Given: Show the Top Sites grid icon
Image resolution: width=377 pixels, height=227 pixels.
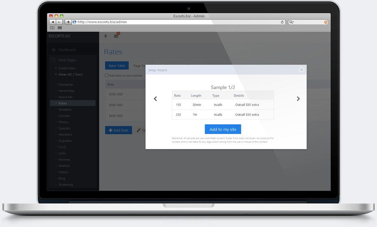Looking at the screenshot, I should coord(60,28).
